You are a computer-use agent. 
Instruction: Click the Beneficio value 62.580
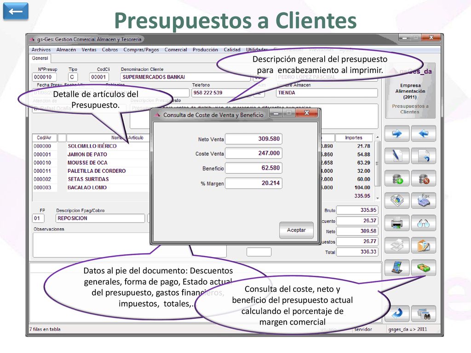[253, 168]
